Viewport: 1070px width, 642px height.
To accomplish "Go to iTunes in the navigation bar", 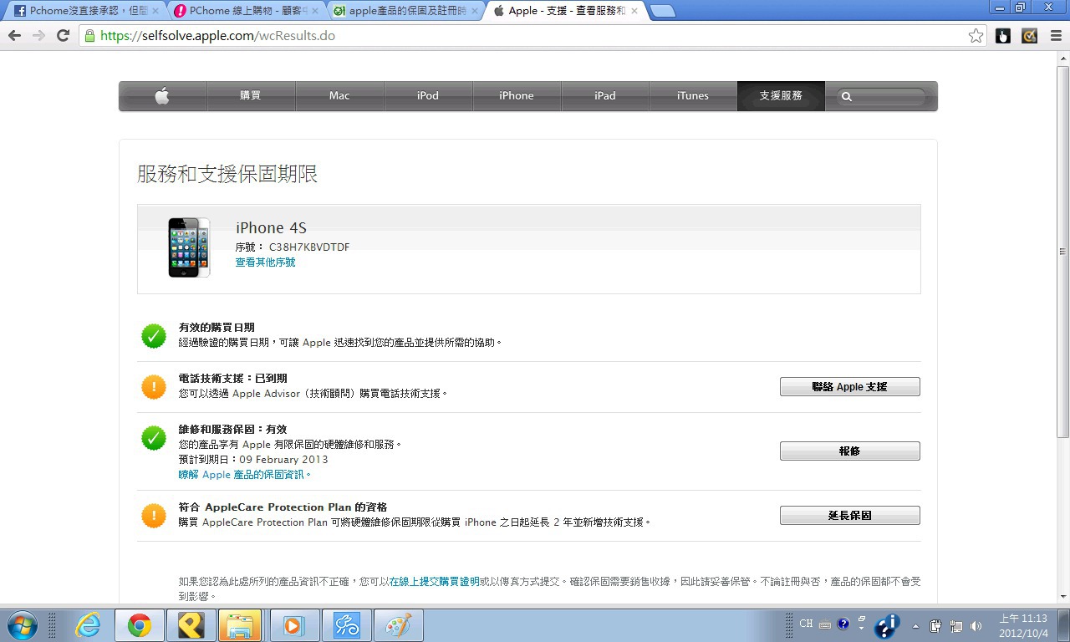I will (693, 96).
